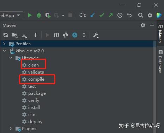164x133 pixels.
Task: Open the Database tool window tab
Action: pos(160,61)
